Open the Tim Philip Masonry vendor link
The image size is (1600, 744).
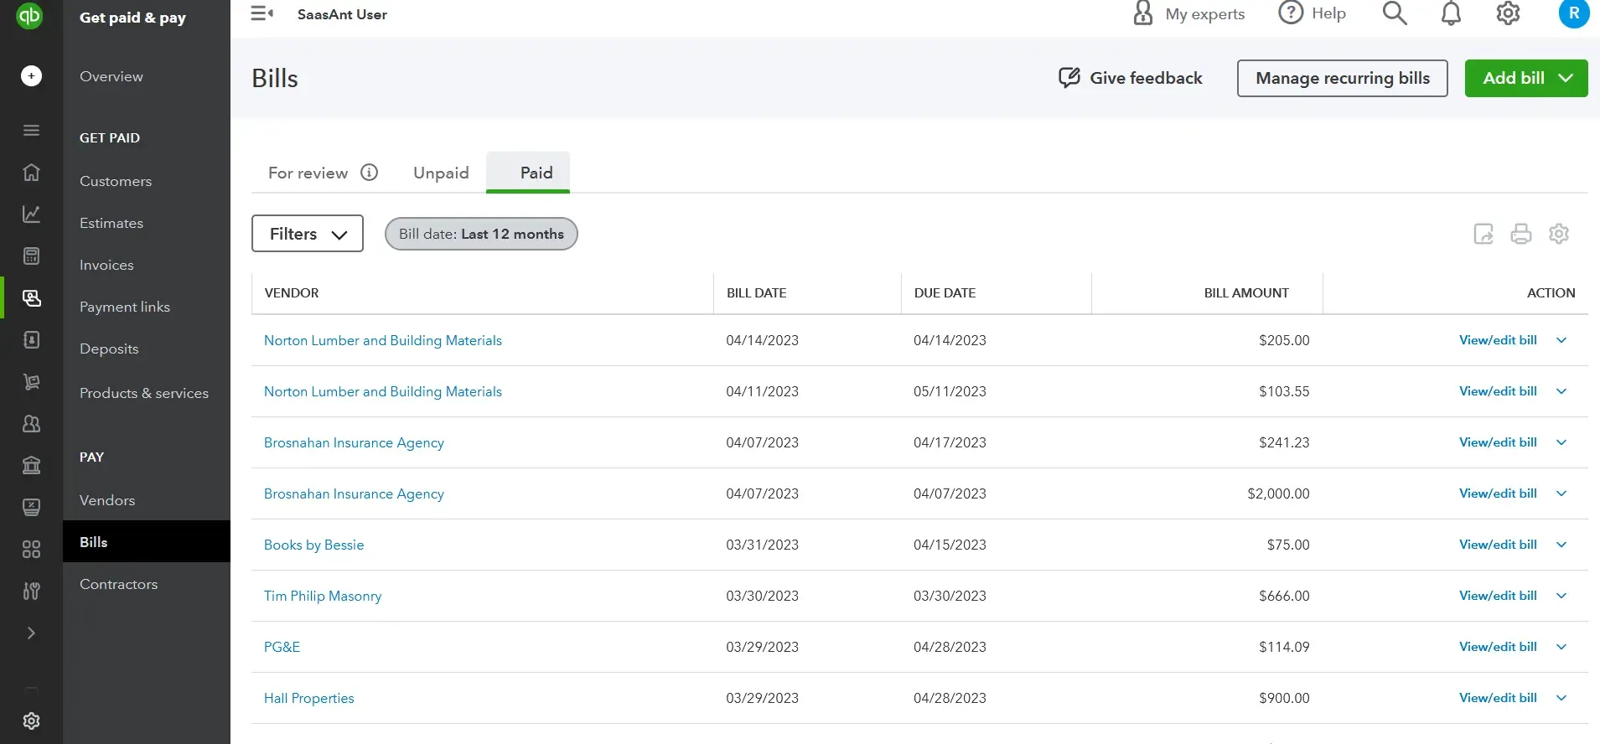pos(323,596)
